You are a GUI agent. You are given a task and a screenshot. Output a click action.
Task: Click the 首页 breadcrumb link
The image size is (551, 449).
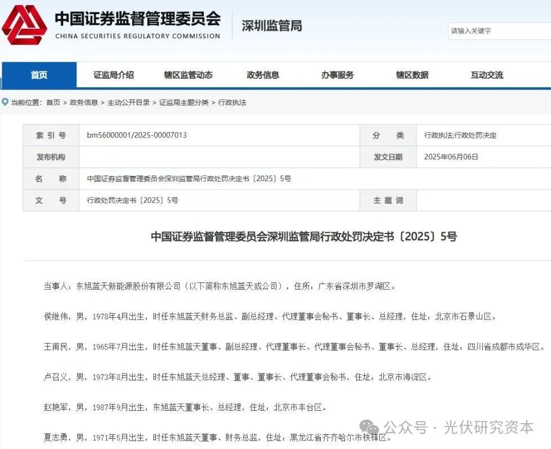(x=53, y=102)
